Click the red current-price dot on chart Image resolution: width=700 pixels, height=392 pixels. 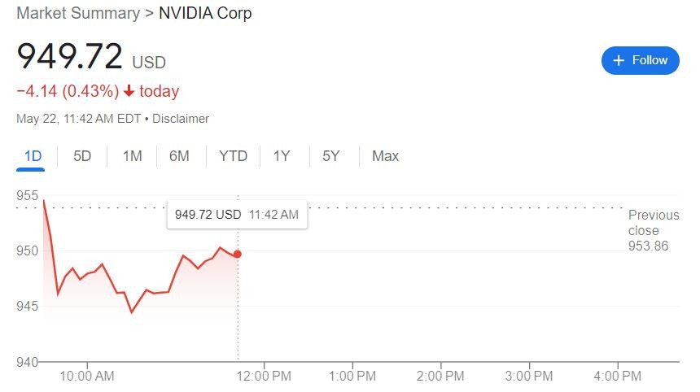click(x=237, y=254)
